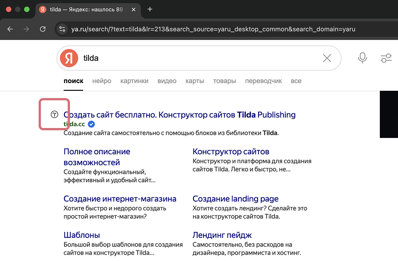
Task: Open search settings sliders icon
Action: pos(386,58)
